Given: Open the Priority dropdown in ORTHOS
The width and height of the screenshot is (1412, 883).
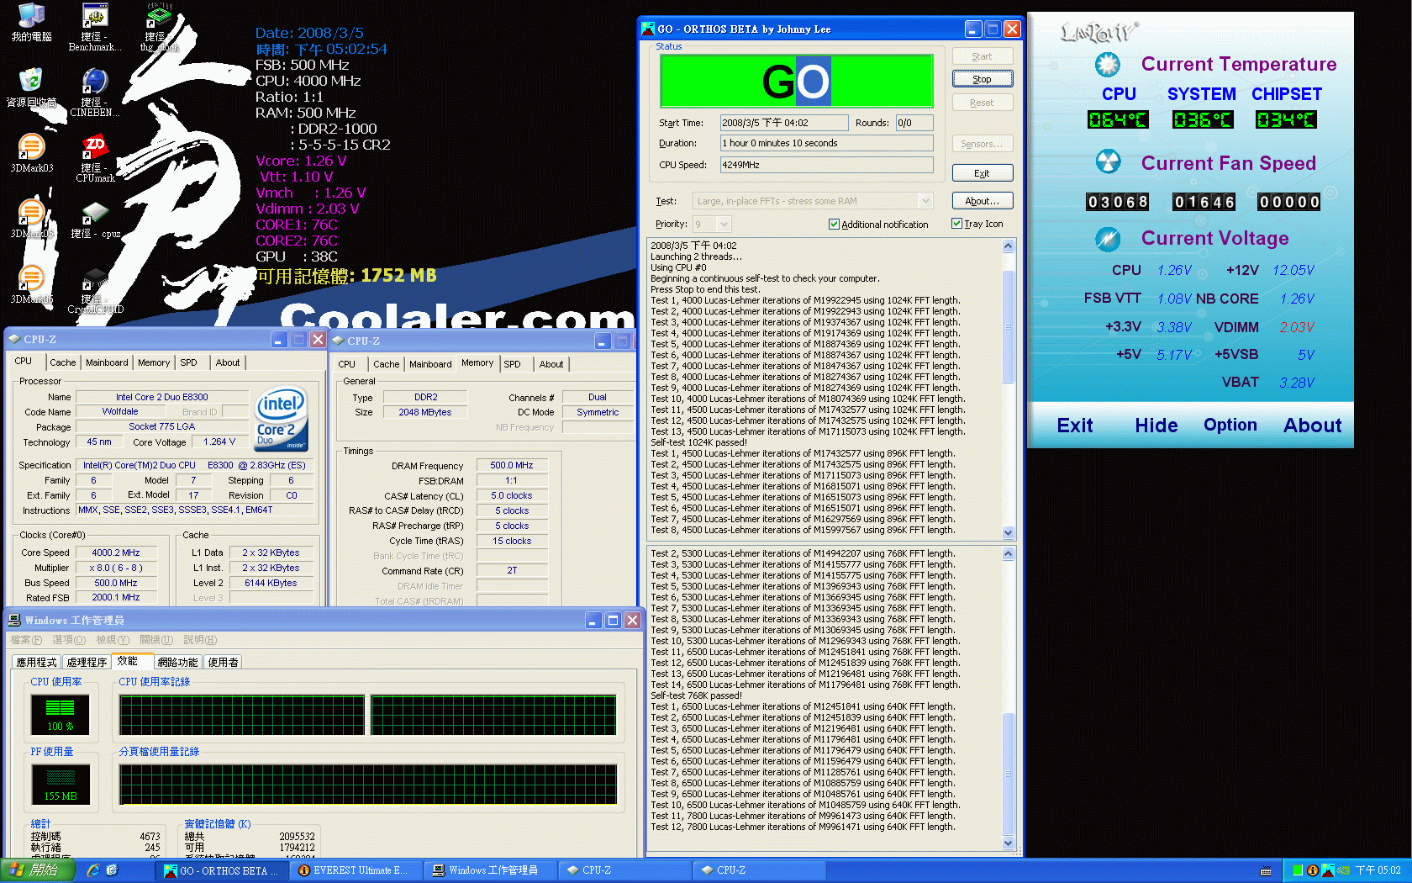Looking at the screenshot, I should pyautogui.click(x=724, y=224).
